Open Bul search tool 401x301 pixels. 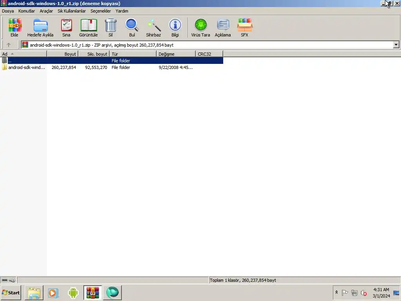132,27
